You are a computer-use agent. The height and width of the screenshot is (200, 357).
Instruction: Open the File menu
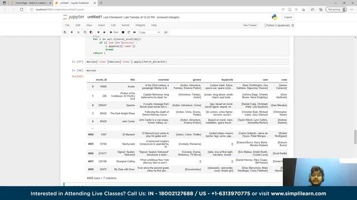tap(67, 25)
